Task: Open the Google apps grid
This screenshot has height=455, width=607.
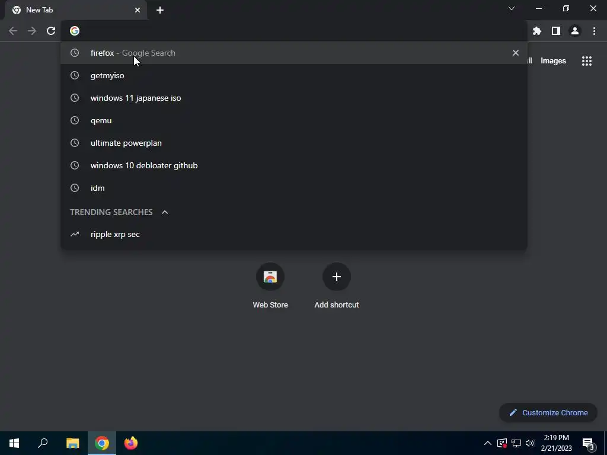Action: 587,61
